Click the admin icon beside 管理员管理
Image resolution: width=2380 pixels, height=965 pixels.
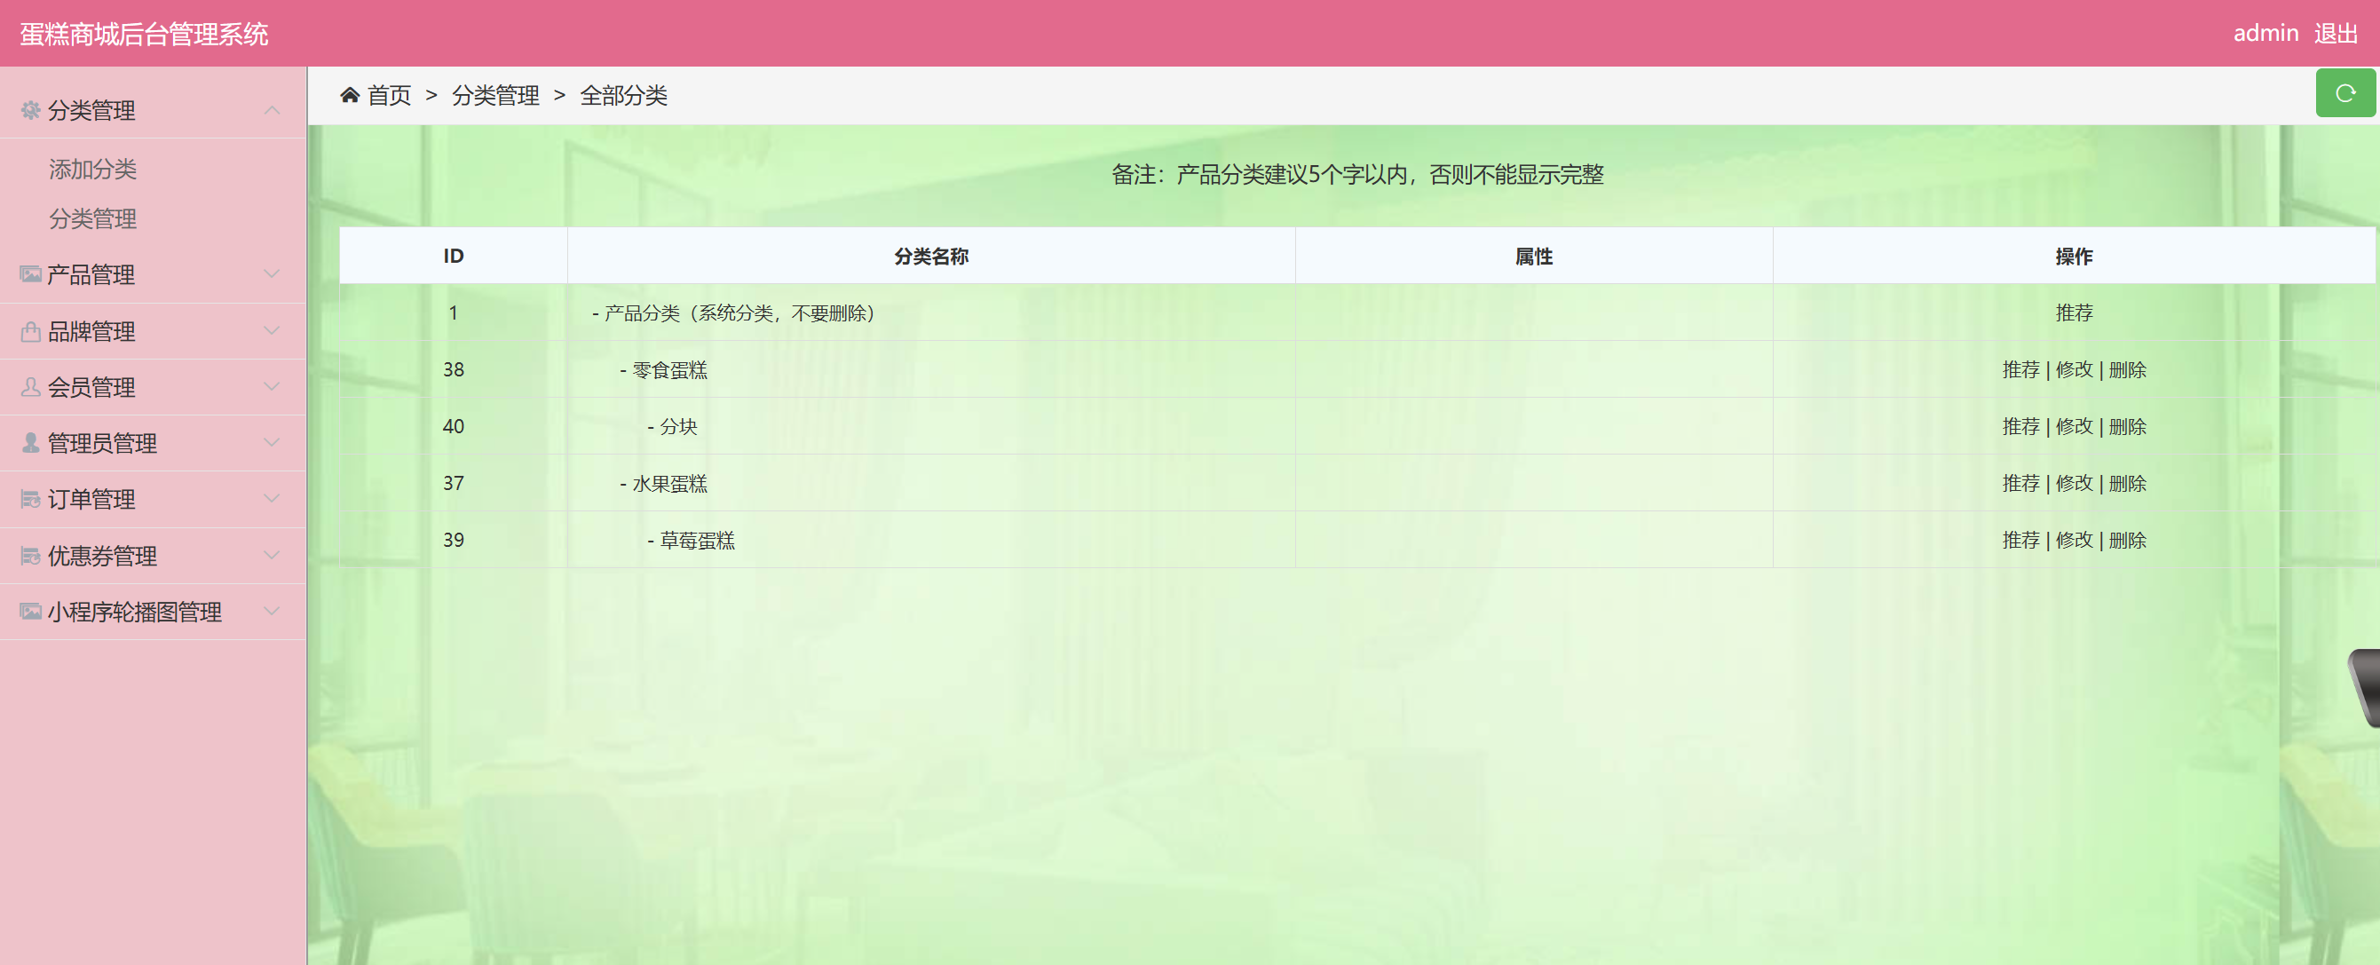pos(30,444)
